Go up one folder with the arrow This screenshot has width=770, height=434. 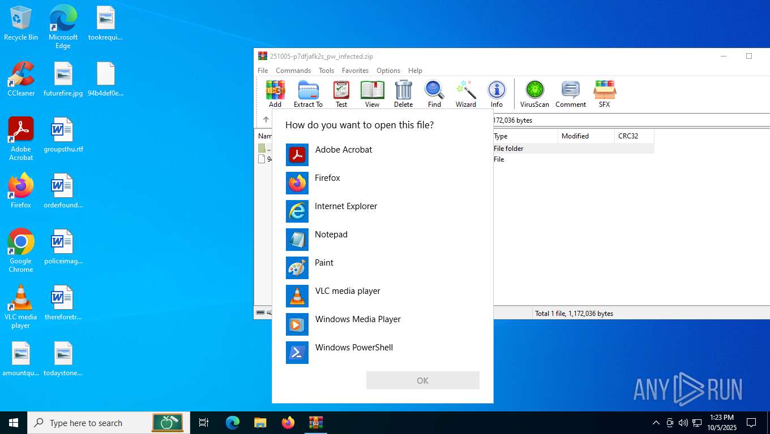point(266,120)
